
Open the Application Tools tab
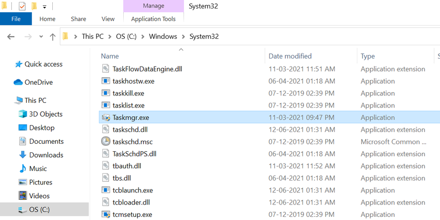pyautogui.click(x=154, y=19)
